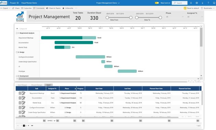Viewport: 216px width, 130px height.
Task: Open the notifications icon beside the search box
Action: pos(191,3)
